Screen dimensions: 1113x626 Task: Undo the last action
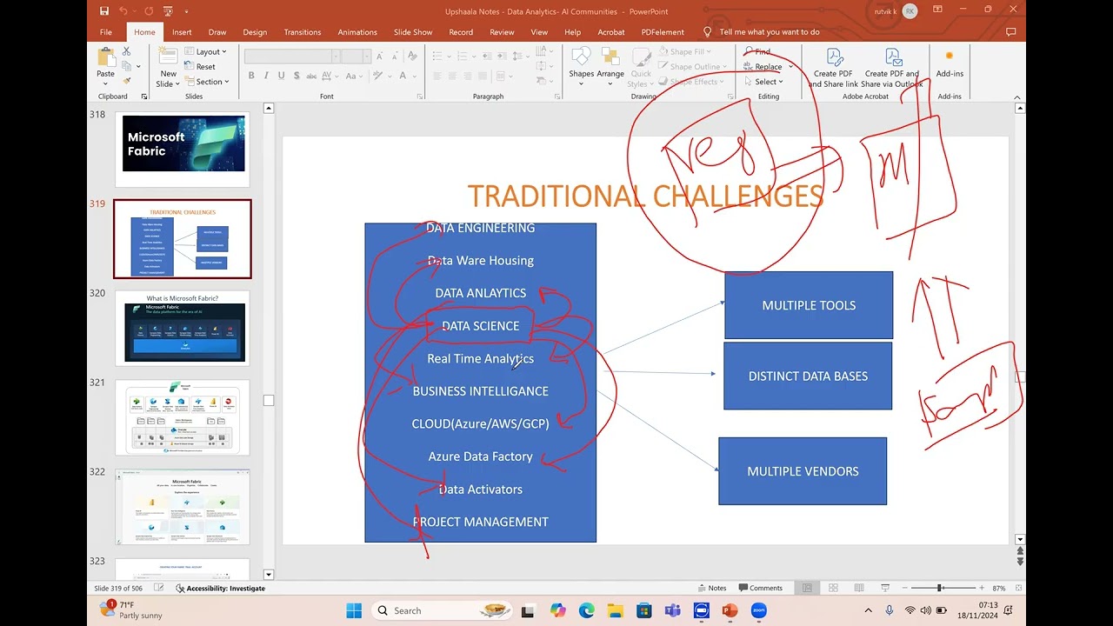point(123,11)
